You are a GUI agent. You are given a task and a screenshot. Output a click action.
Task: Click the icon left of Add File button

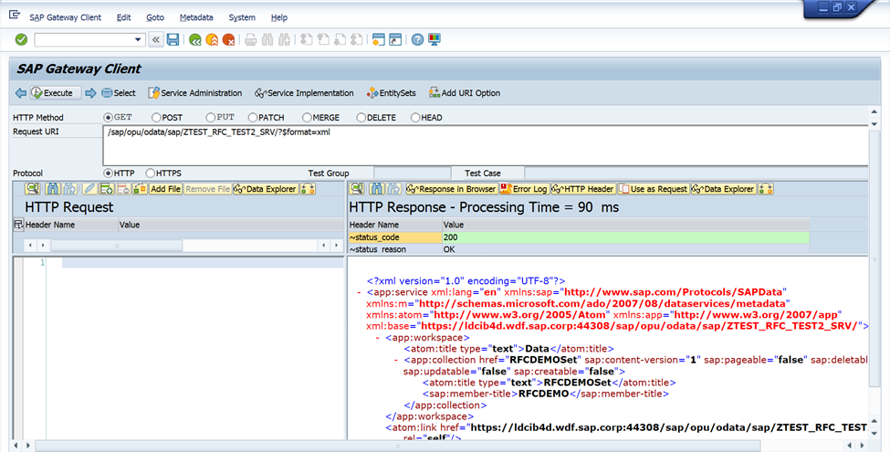point(140,188)
